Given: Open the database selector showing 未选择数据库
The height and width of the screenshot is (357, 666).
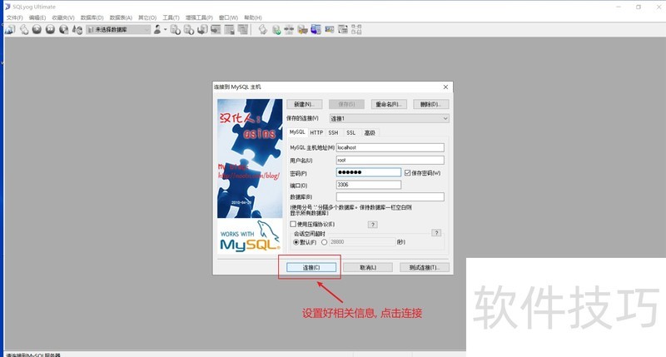Looking at the screenshot, I should (118, 29).
